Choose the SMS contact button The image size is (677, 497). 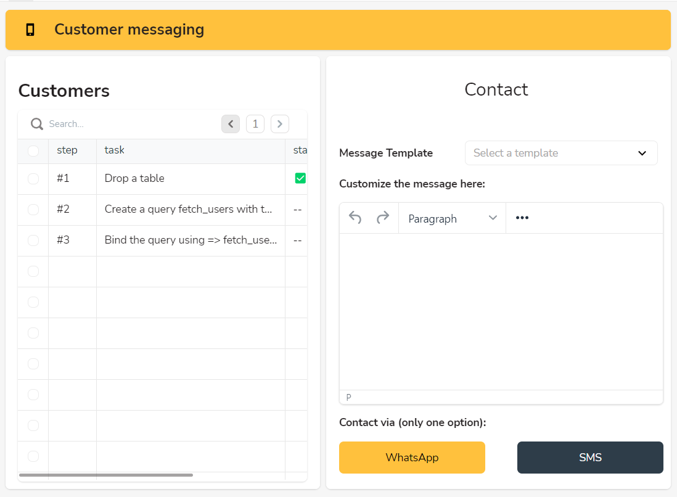coord(590,458)
